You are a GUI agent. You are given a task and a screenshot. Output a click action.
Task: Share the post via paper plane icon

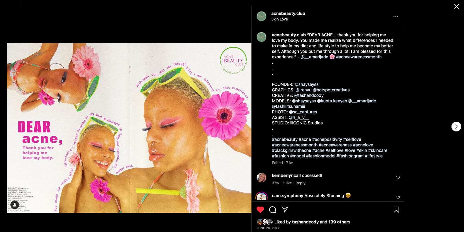point(285,210)
